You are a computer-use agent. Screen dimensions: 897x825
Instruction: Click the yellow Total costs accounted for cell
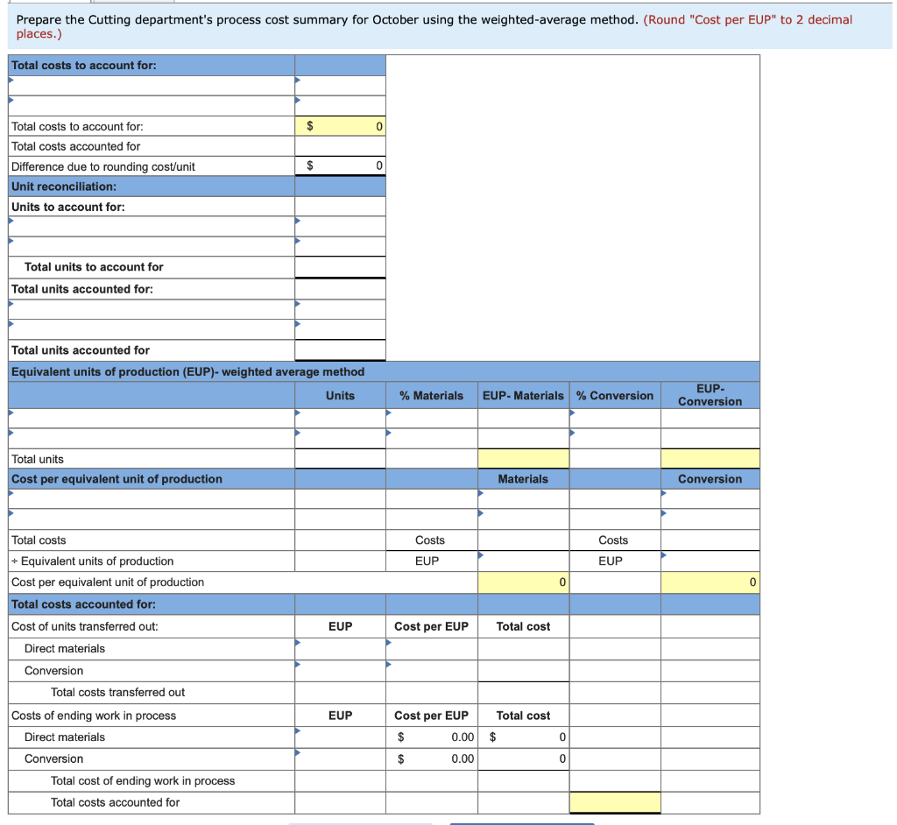tap(613, 803)
